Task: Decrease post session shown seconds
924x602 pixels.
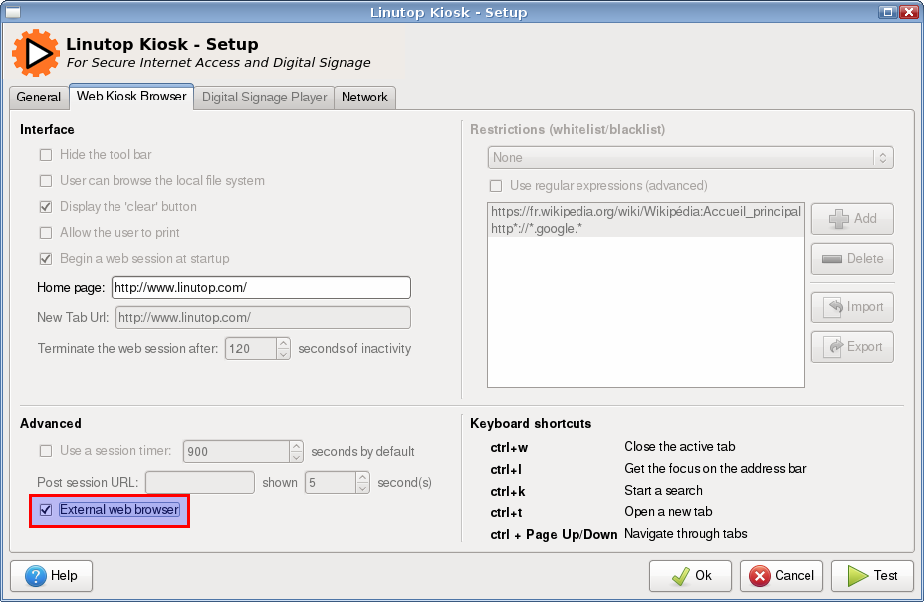Action: pyautogui.click(x=363, y=488)
